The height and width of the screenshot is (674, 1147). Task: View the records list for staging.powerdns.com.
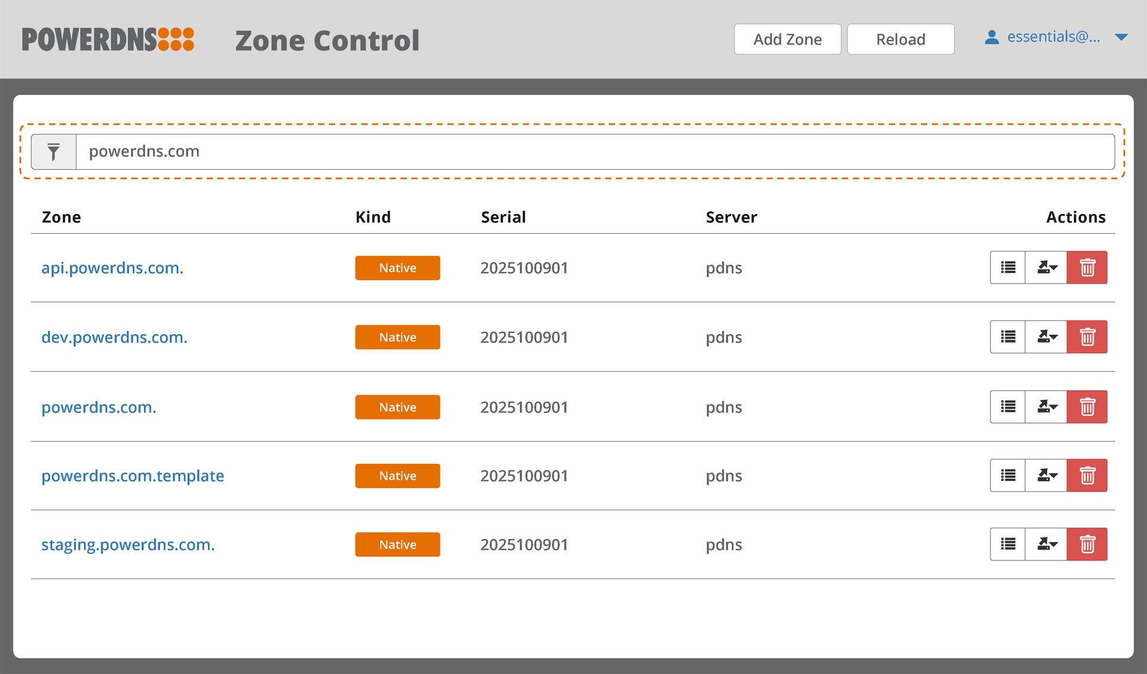click(x=1007, y=544)
